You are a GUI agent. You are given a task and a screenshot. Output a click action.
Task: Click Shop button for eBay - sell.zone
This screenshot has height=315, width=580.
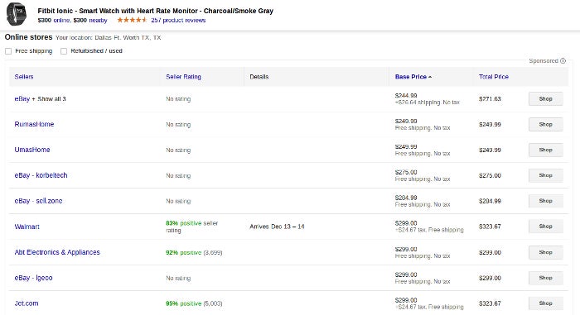(x=545, y=201)
